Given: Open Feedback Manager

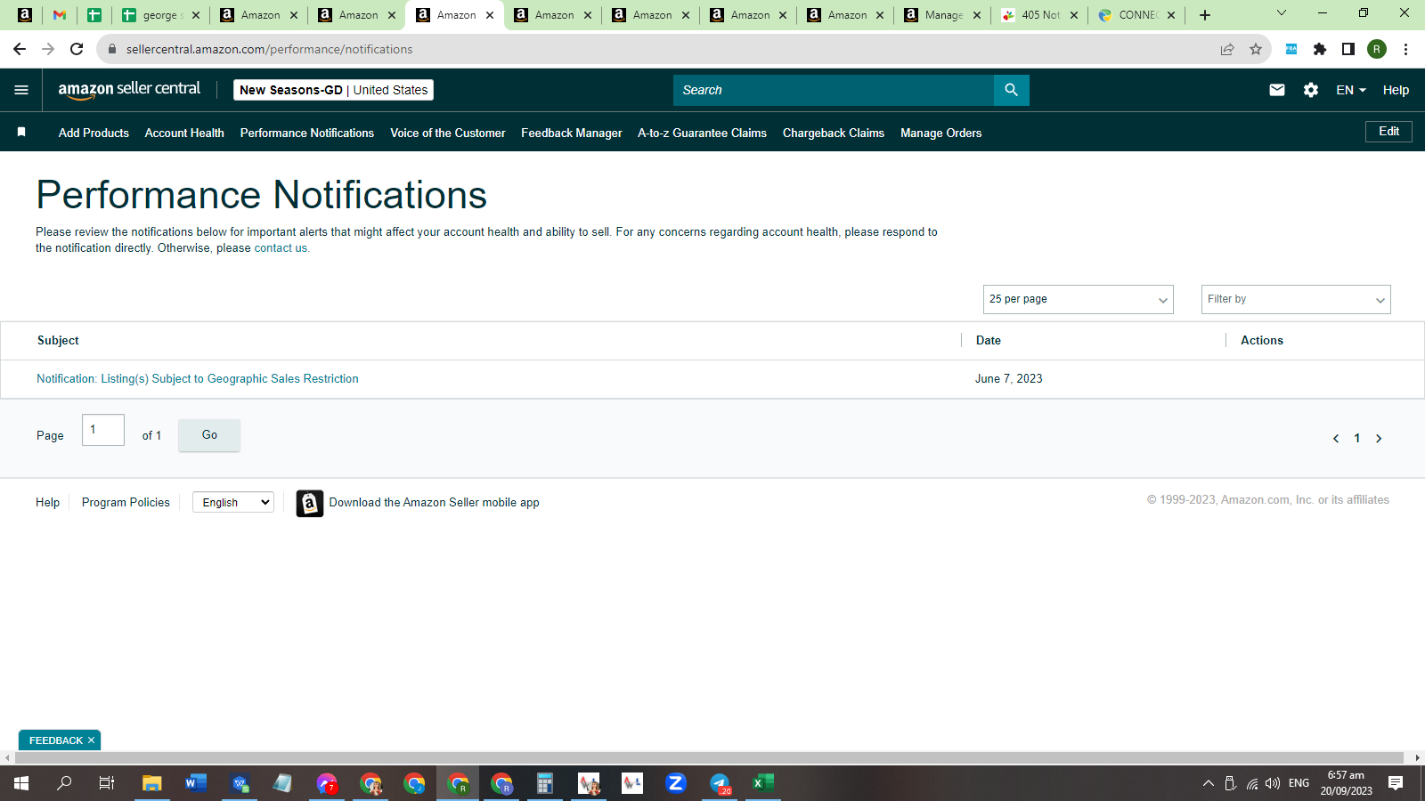Looking at the screenshot, I should (572, 133).
